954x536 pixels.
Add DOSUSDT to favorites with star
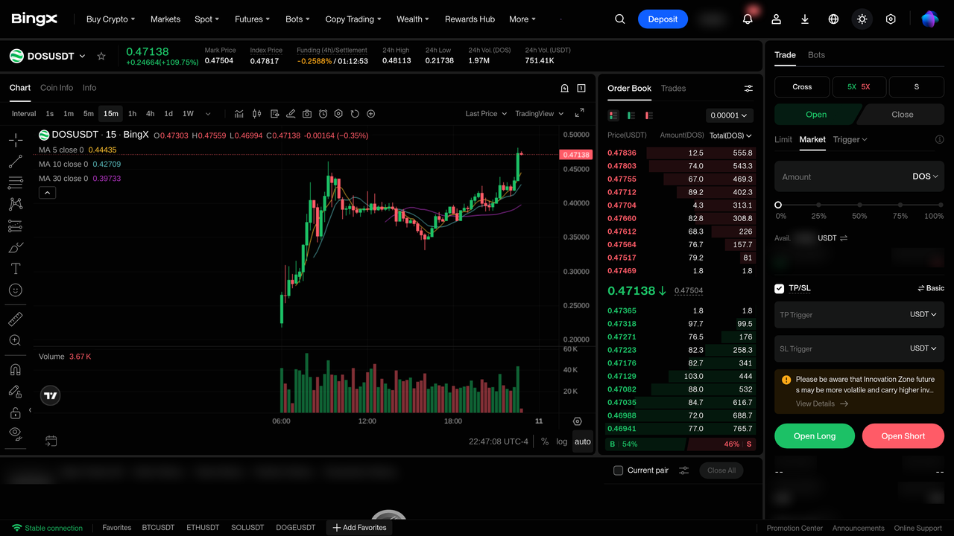[x=101, y=56]
